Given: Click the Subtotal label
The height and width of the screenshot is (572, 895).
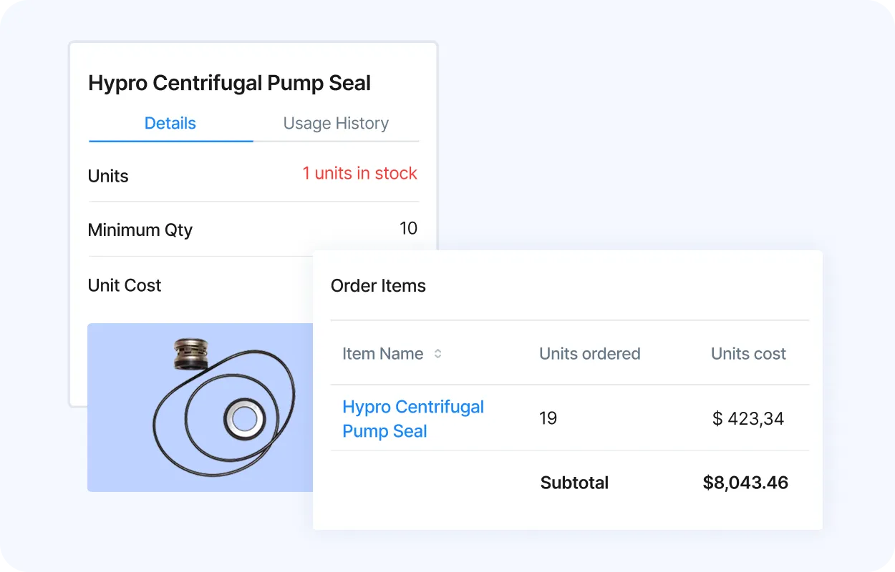Looking at the screenshot, I should [x=574, y=483].
